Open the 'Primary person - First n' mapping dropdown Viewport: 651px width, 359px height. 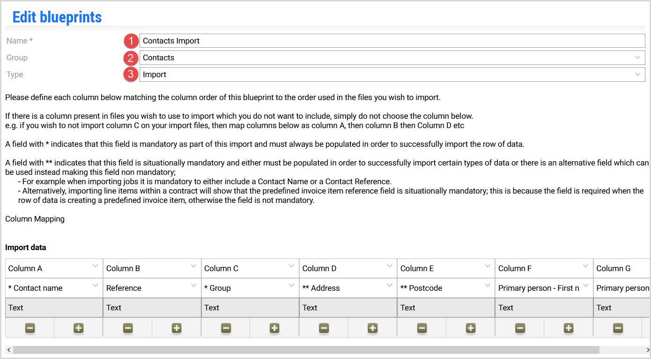pos(544,288)
